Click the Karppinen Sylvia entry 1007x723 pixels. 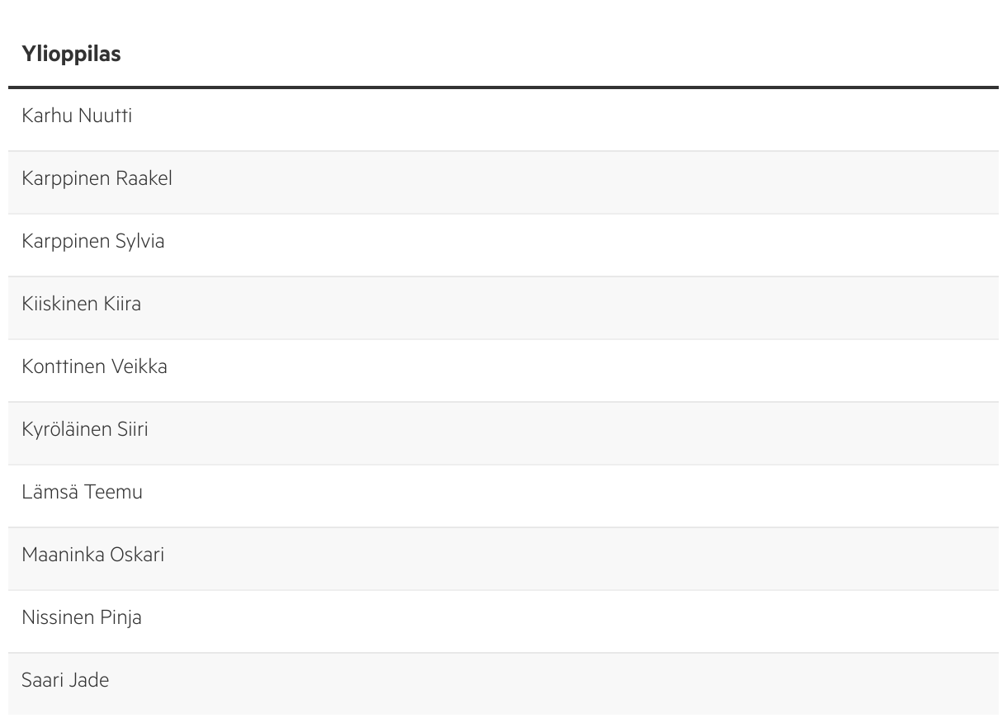(x=93, y=242)
